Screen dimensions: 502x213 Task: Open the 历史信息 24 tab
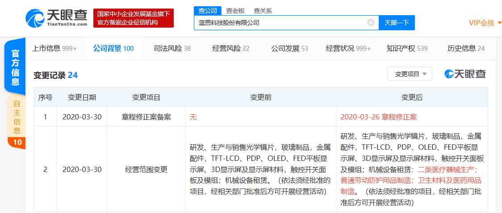pos(466,49)
